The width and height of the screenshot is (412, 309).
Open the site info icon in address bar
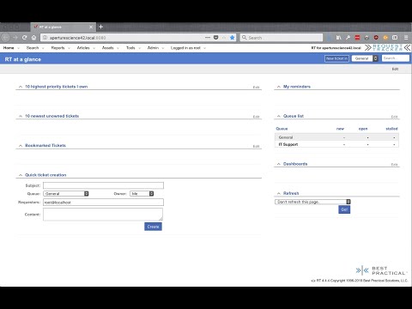(x=45, y=38)
